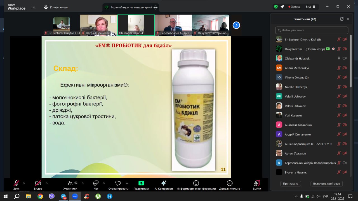
Task: Turn on camera with Видео button
Action: [38, 183]
